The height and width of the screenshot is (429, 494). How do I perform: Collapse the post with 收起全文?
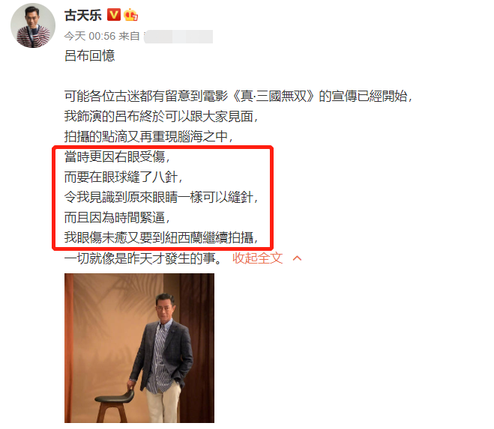pyautogui.click(x=257, y=258)
